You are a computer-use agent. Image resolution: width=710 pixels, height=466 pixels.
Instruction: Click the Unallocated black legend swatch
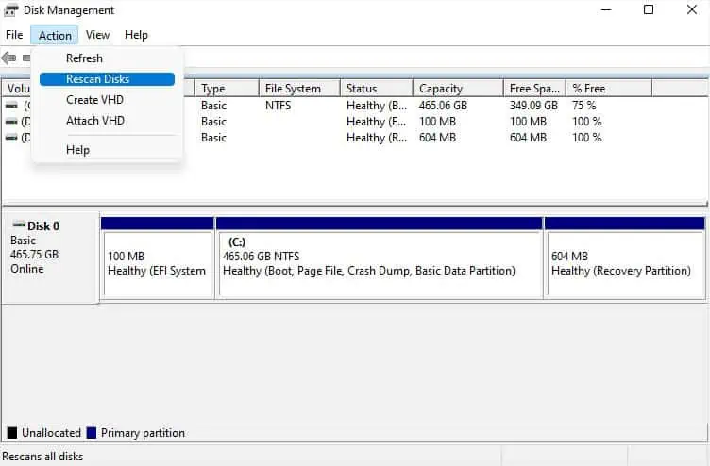click(x=12, y=433)
